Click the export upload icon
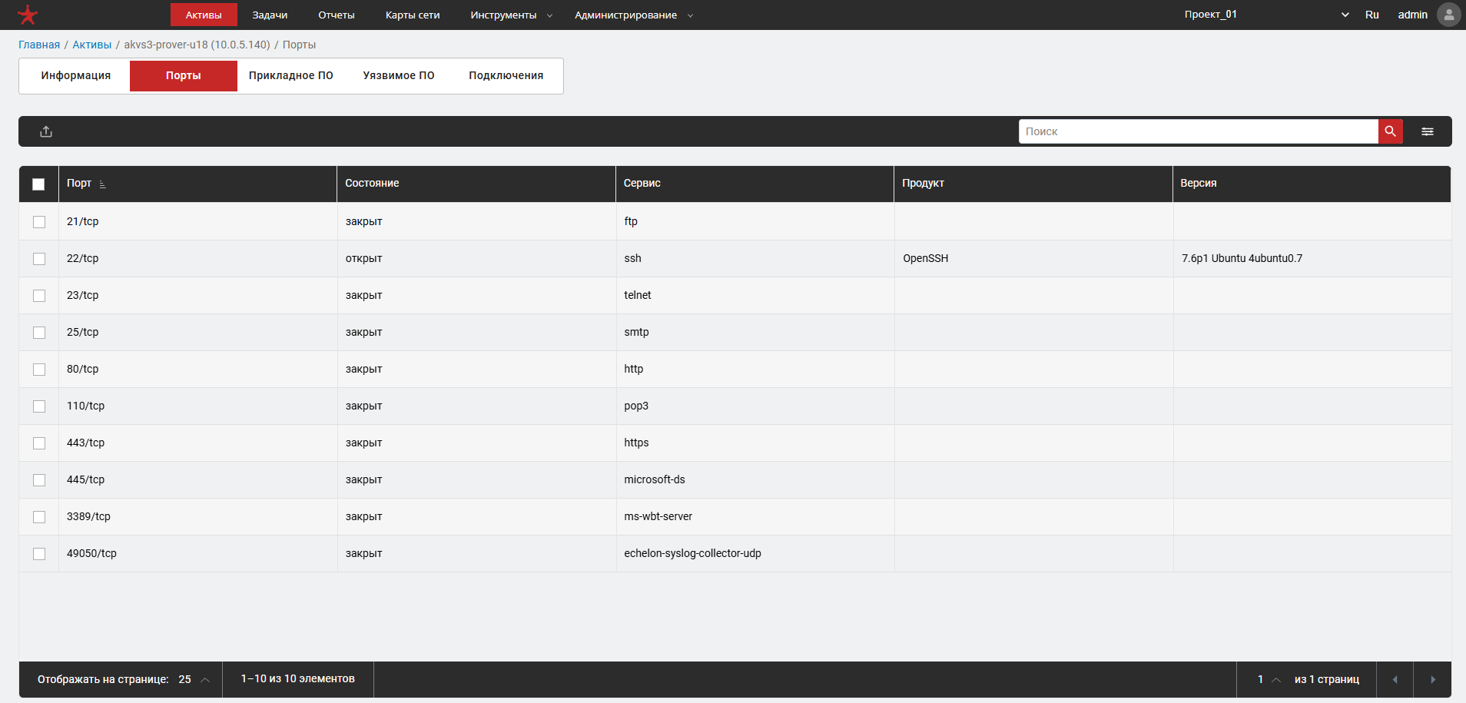The height and width of the screenshot is (703, 1466). (x=46, y=131)
